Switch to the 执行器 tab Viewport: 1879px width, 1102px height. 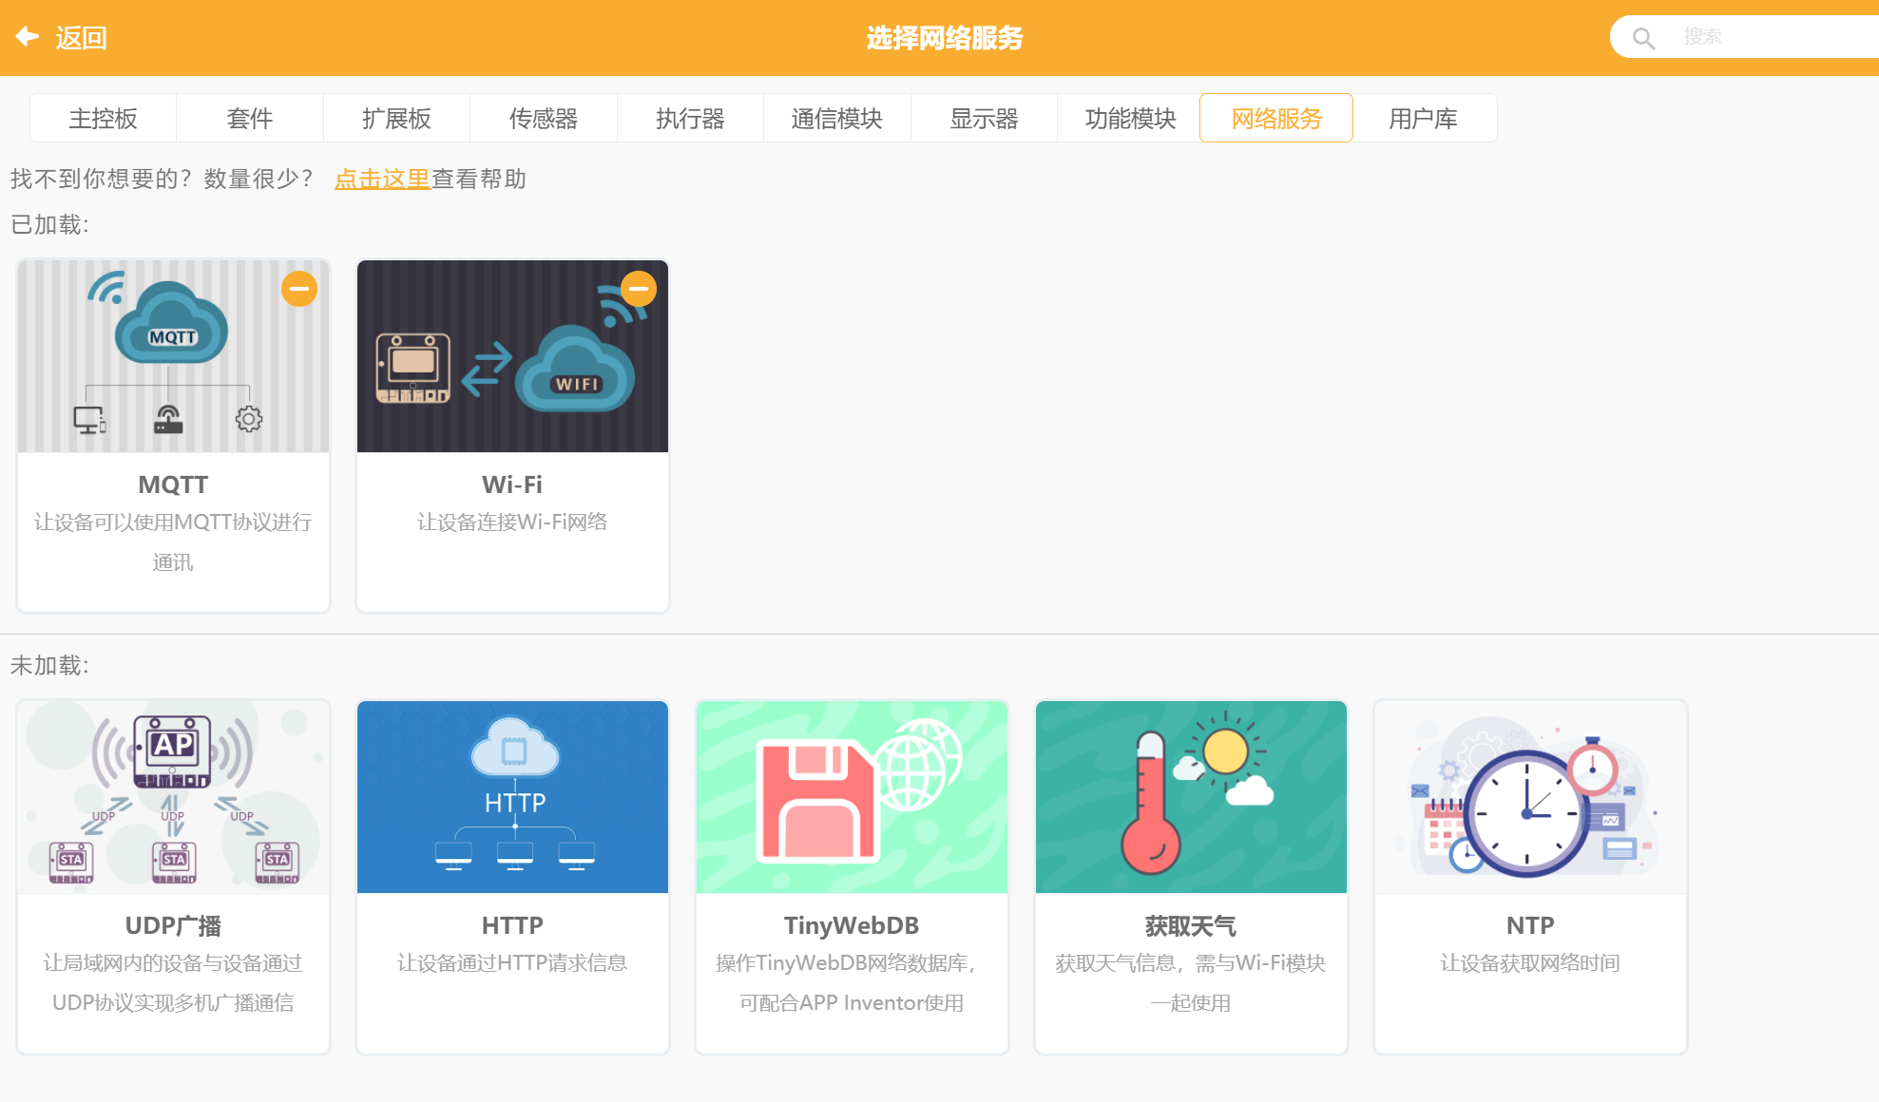[x=690, y=119]
